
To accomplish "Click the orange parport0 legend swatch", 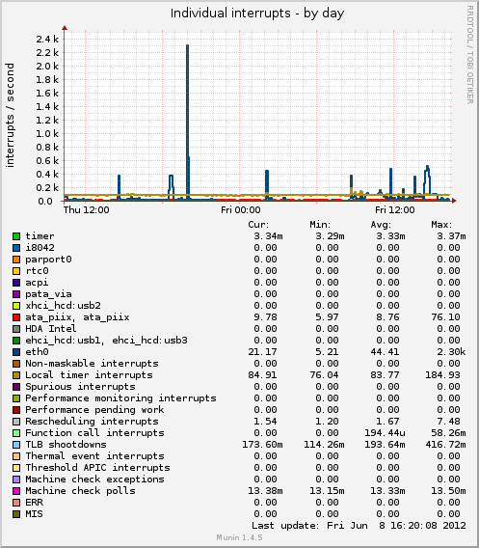I will pyautogui.click(x=16, y=260).
